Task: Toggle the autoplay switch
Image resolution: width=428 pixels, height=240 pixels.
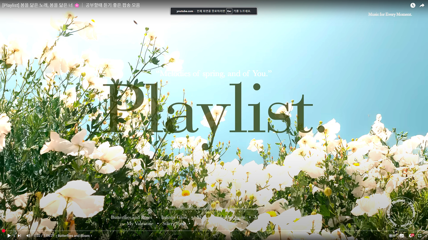Action: [392, 236]
